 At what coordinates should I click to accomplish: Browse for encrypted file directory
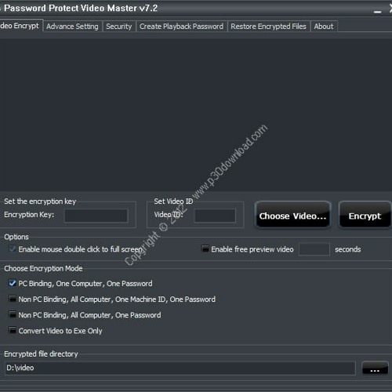(375, 368)
